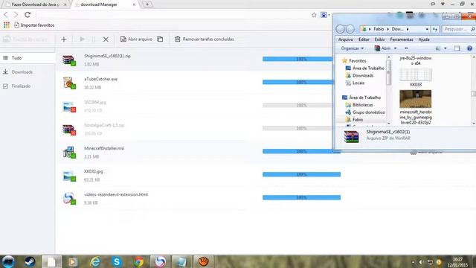Image resolution: width=476 pixels, height=268 pixels.
Task: Open Steam from the taskbar
Action: click(x=30, y=261)
